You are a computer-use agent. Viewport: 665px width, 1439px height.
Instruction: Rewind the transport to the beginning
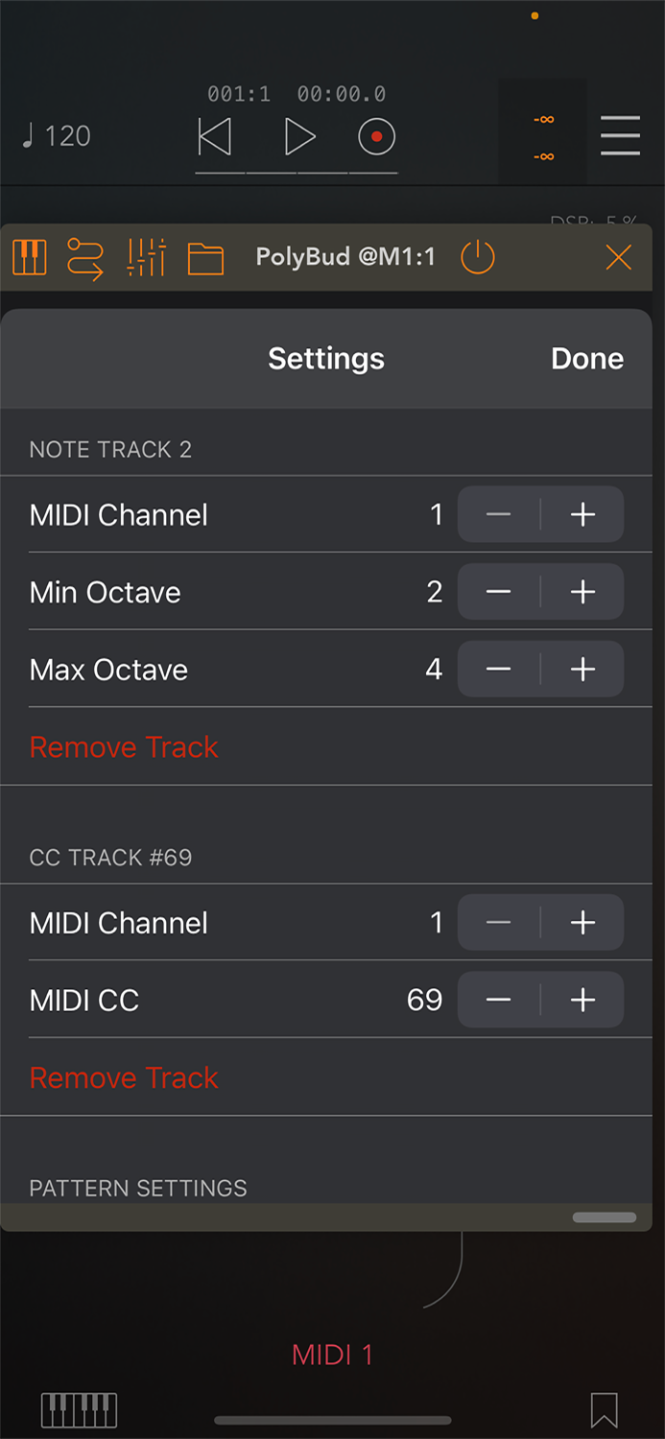(215, 135)
